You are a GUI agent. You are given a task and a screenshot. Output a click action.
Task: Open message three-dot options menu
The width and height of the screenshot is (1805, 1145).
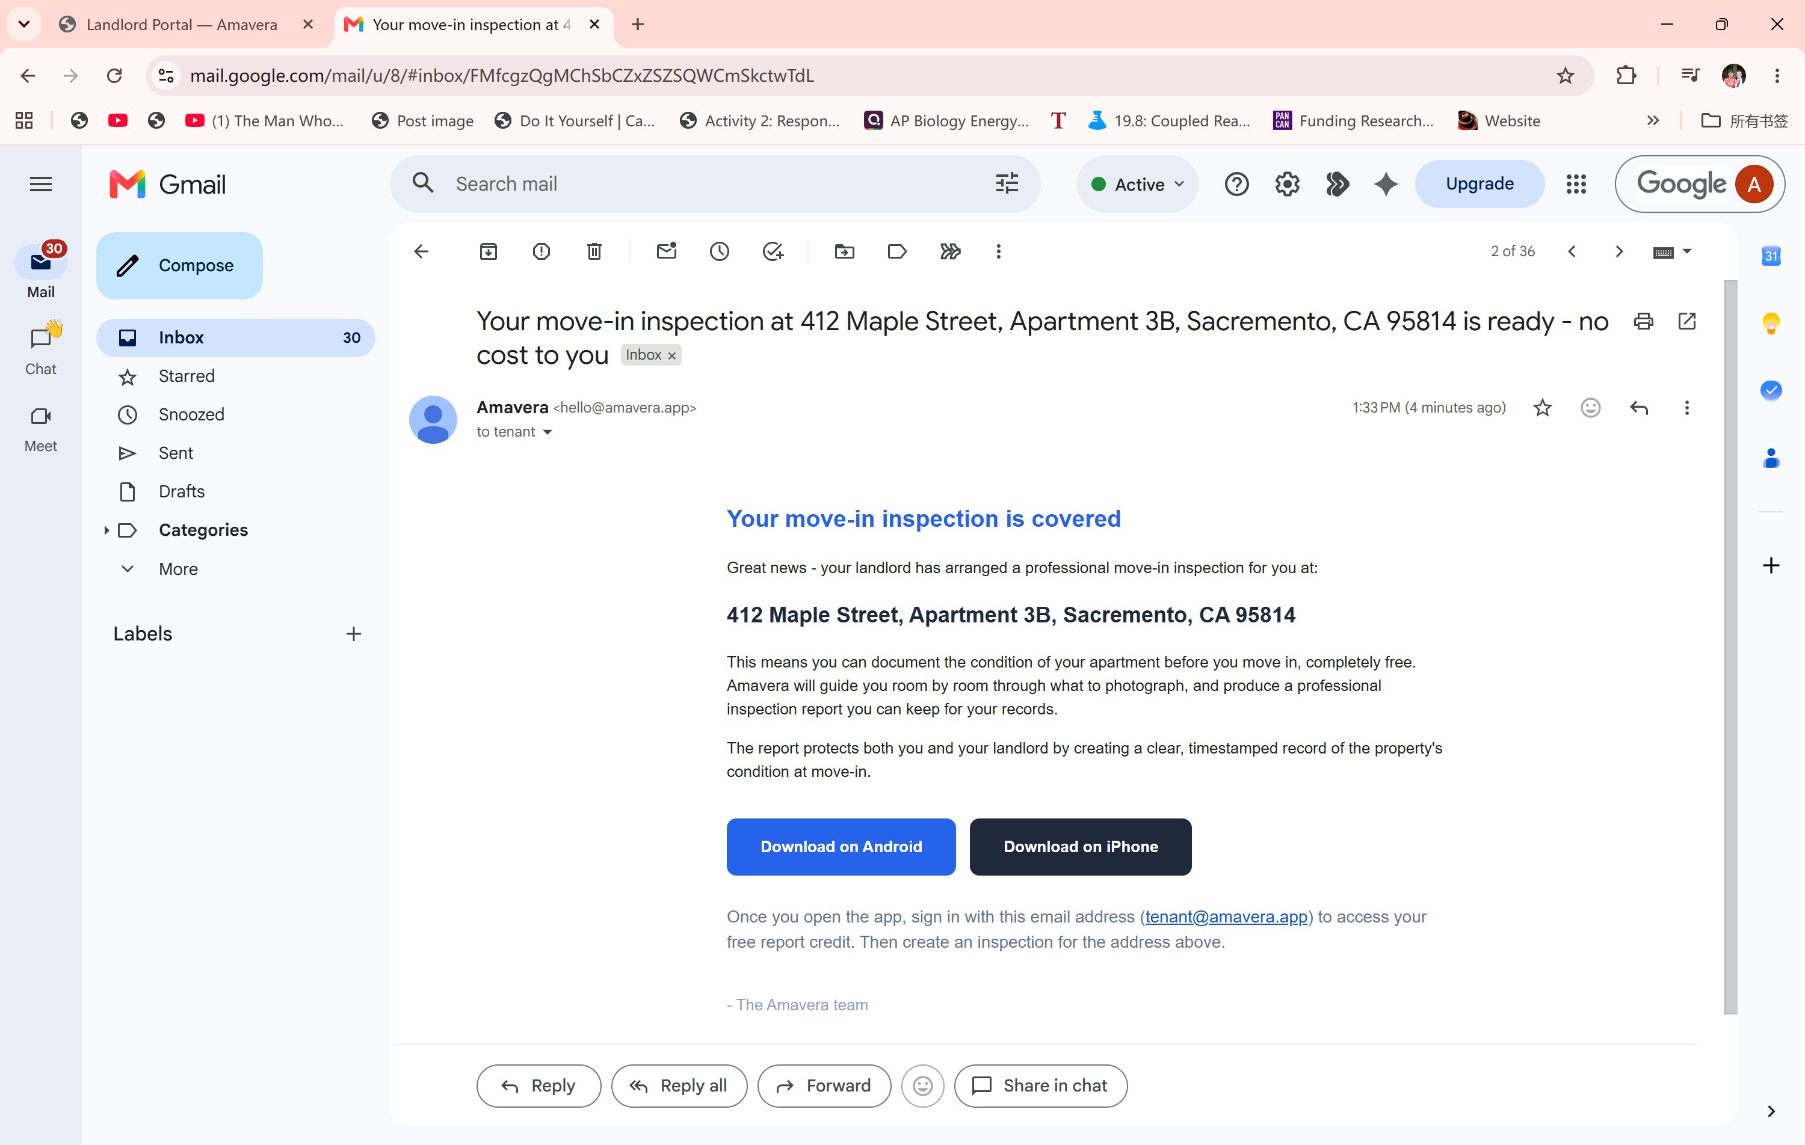(1687, 408)
